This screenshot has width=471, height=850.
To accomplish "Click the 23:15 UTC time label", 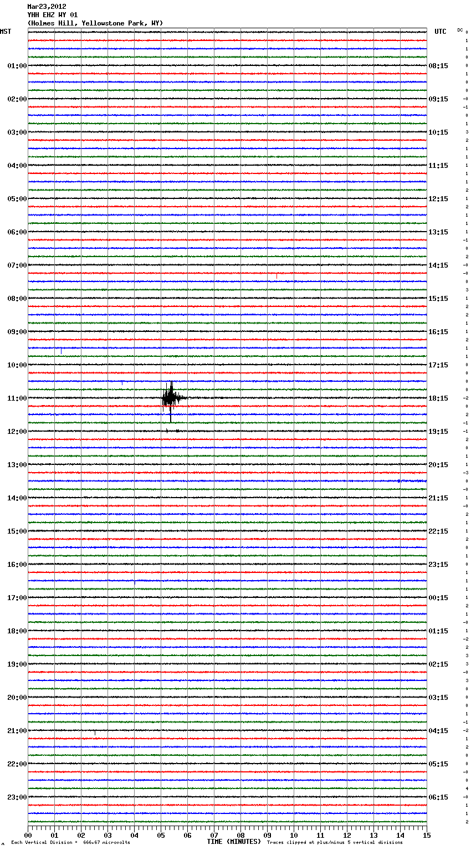I will click(438, 565).
